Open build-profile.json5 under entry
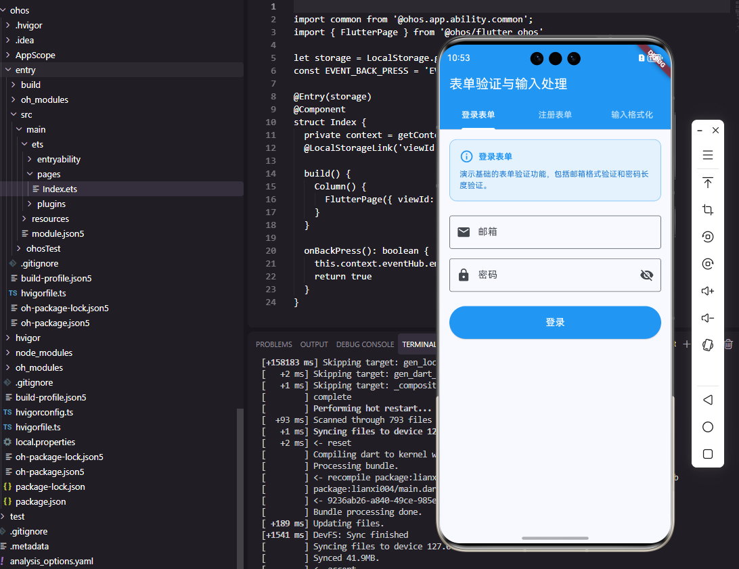739x569 pixels. (x=56, y=278)
